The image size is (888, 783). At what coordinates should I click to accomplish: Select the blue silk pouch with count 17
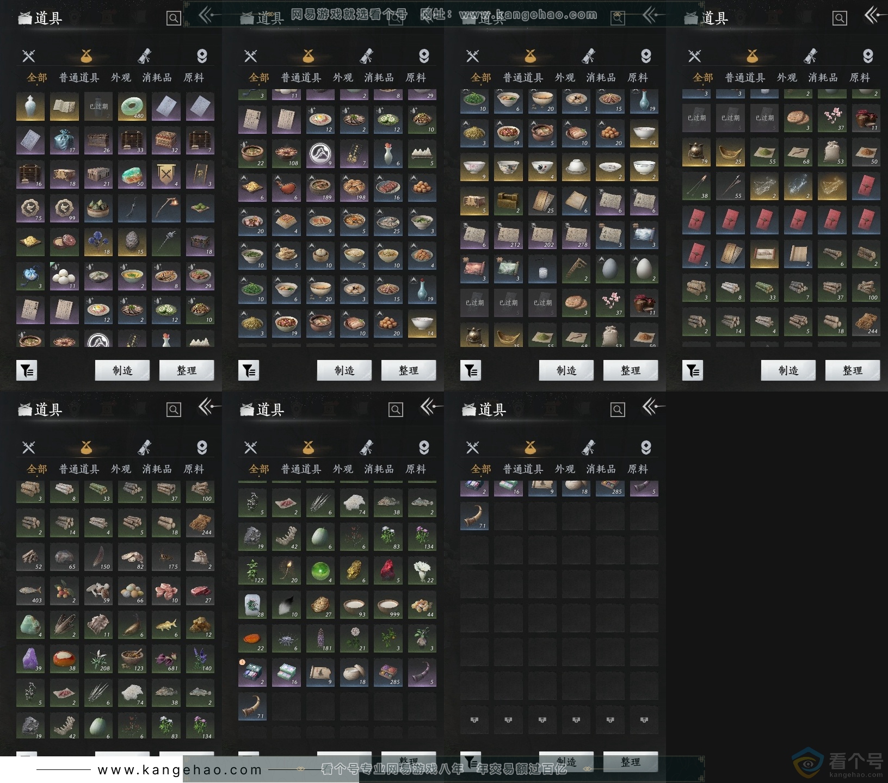click(x=64, y=140)
